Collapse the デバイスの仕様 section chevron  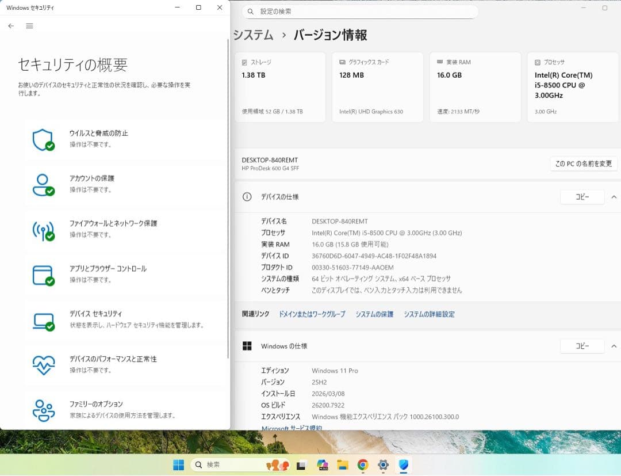(614, 197)
